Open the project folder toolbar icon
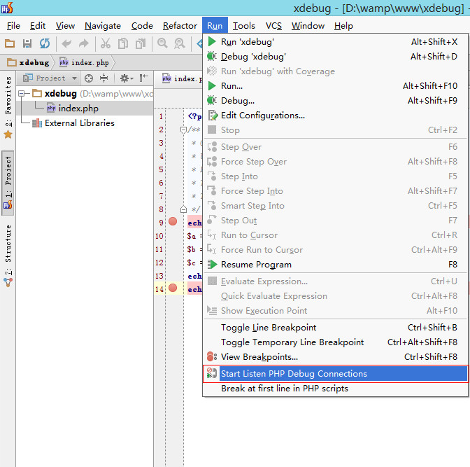The width and height of the screenshot is (470, 467). [x=10, y=43]
